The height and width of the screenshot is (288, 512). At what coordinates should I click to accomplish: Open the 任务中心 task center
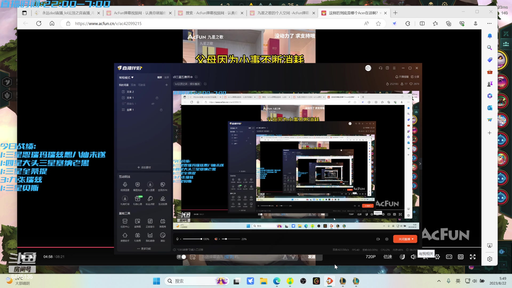[125, 223]
